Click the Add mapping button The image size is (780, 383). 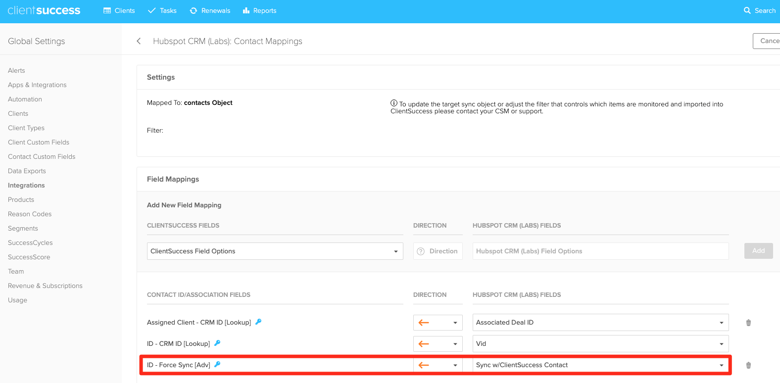click(x=758, y=251)
